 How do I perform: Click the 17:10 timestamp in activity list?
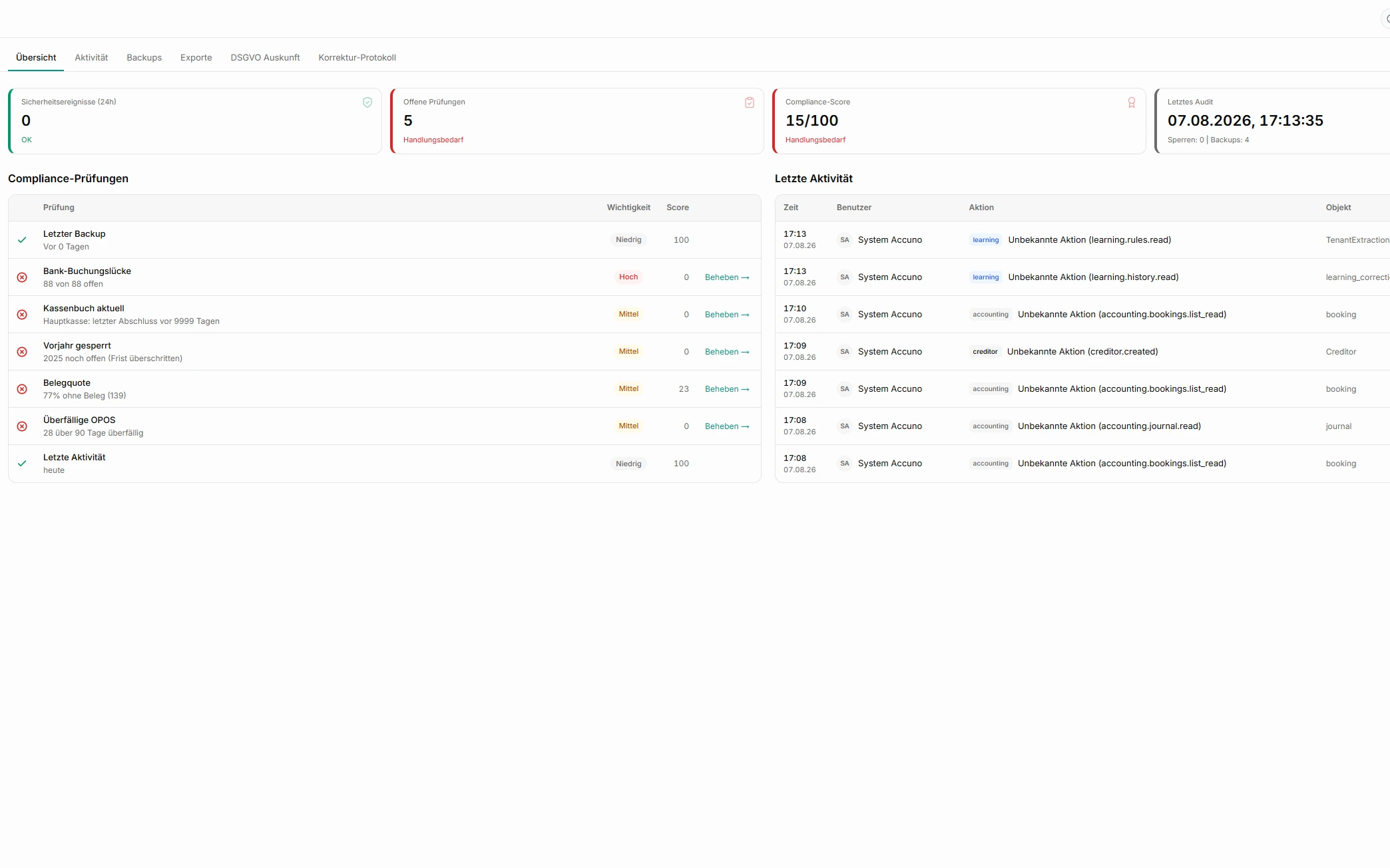pos(795,309)
